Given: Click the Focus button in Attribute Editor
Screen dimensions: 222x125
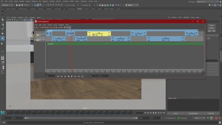Looking at the screenshot, I should [x=212, y=25].
